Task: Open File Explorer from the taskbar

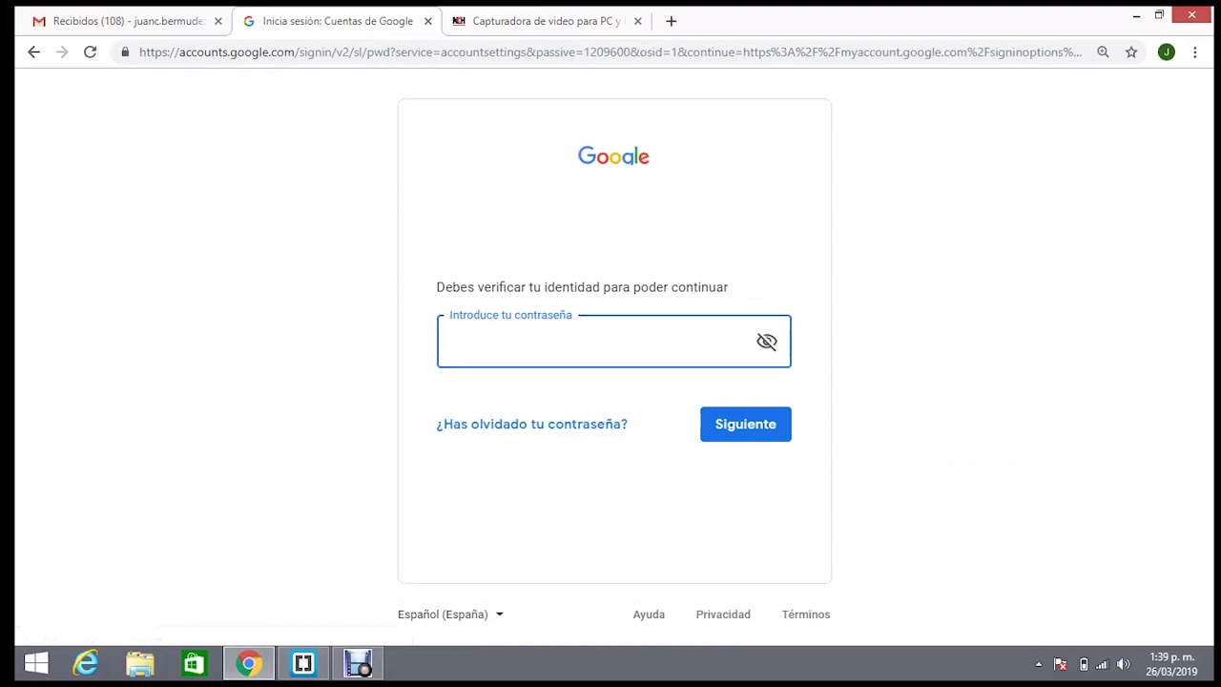Action: 140,663
